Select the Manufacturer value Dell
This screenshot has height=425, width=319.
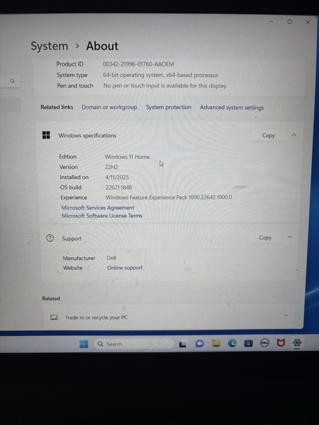pyautogui.click(x=112, y=258)
